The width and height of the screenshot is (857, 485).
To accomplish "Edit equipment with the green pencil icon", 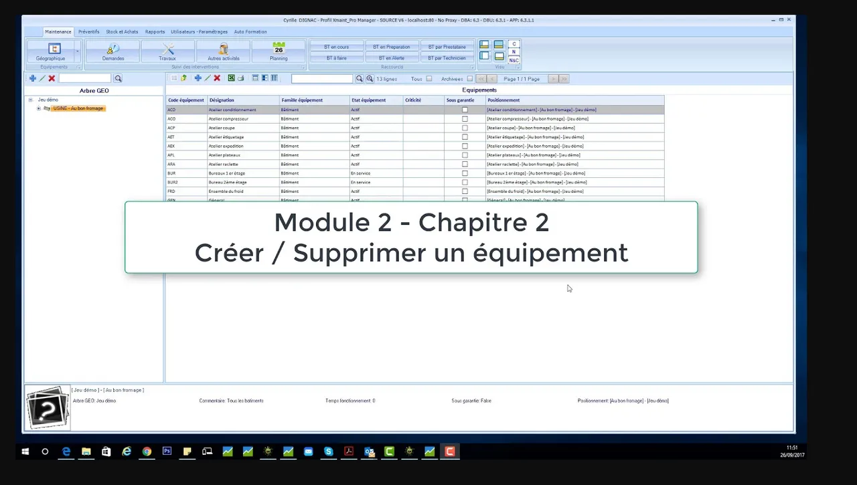I will point(208,78).
